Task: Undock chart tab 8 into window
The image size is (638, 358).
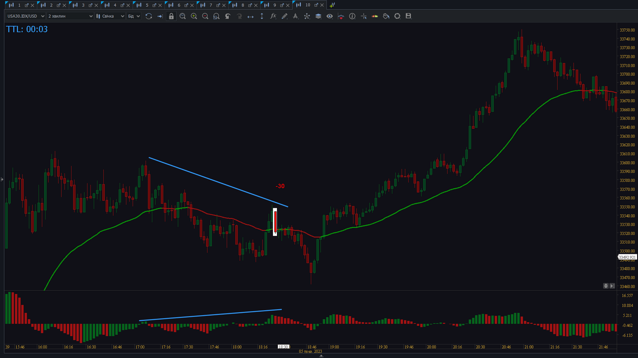Action: [x=250, y=5]
